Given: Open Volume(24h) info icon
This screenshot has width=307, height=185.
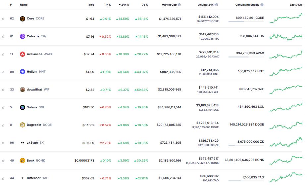Looking at the screenshot, I should [x=217, y=5].
